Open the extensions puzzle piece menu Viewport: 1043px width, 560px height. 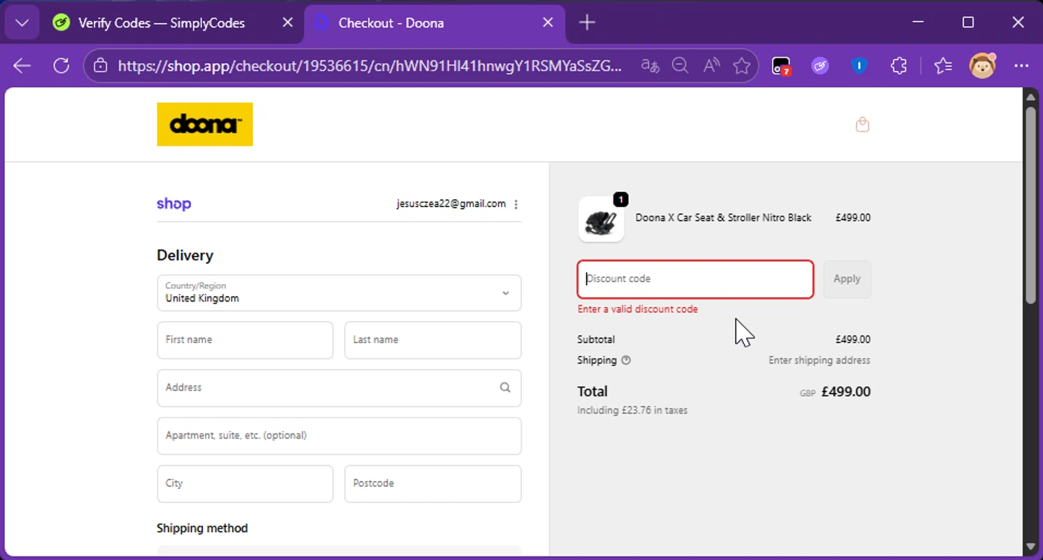tap(899, 66)
